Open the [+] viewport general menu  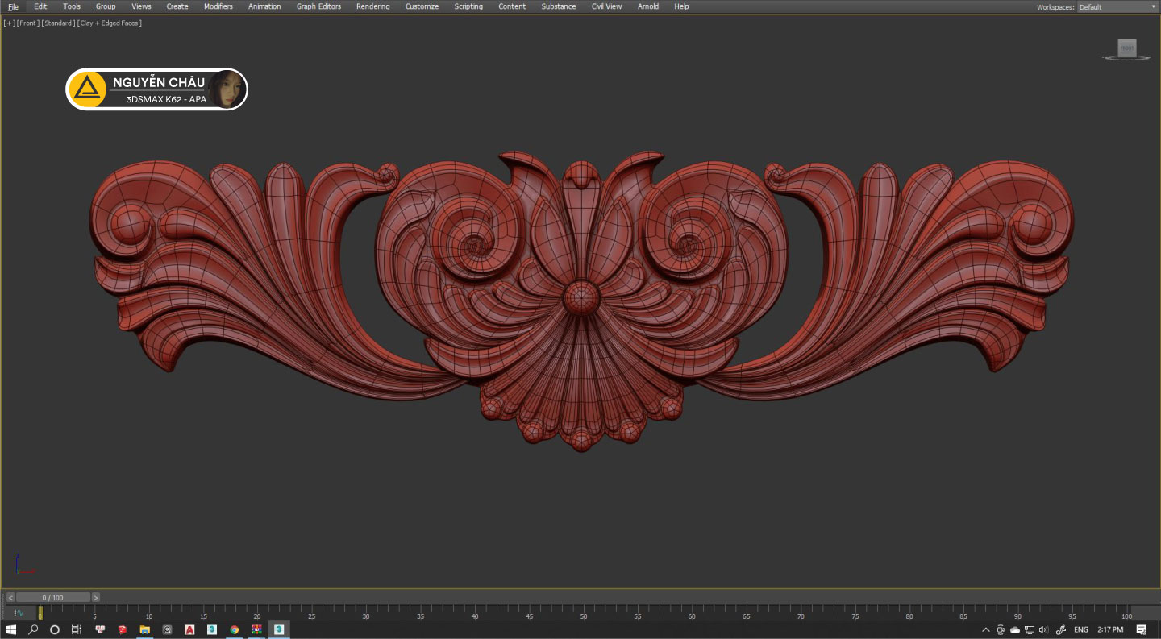click(x=9, y=23)
